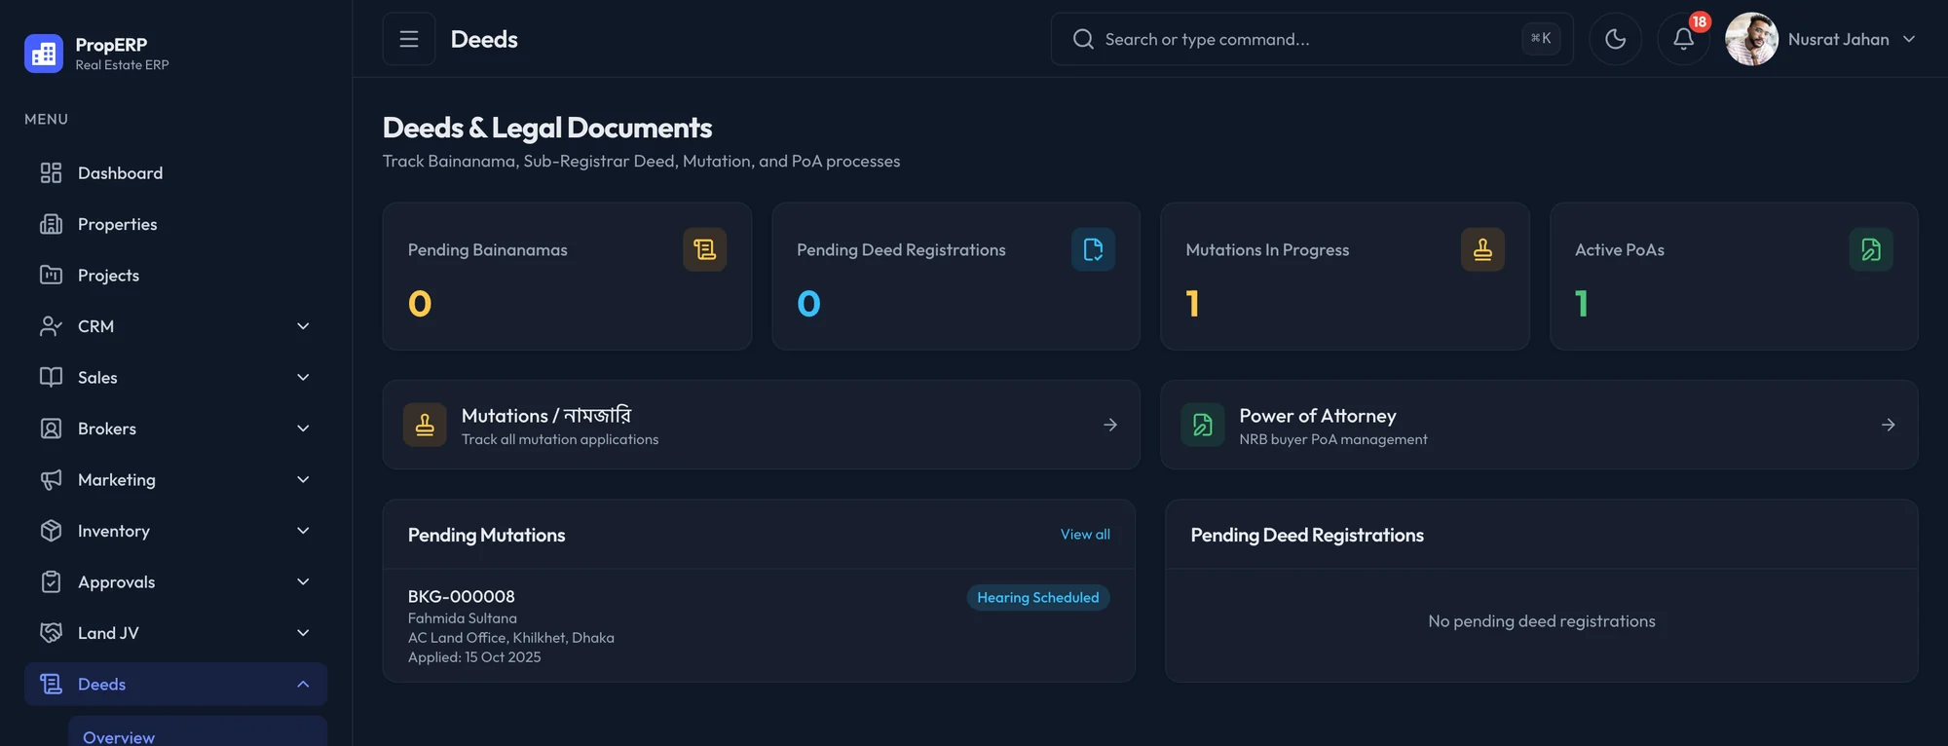Open notifications bell with 18 badge
The height and width of the screenshot is (746, 1948).
(x=1683, y=39)
